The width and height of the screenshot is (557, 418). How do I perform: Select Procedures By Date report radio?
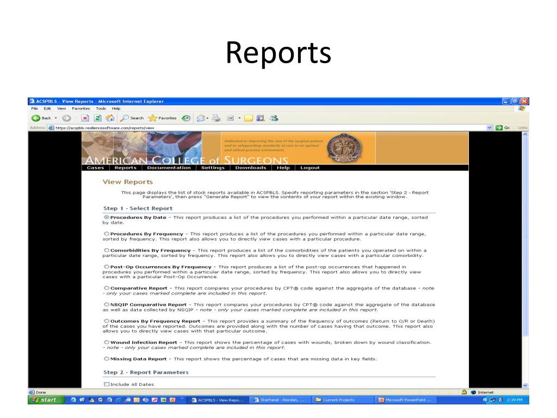(x=107, y=217)
